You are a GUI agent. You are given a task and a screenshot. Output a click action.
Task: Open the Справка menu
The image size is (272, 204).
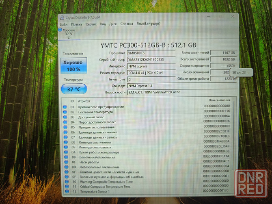pos(127,24)
